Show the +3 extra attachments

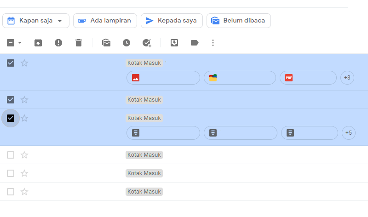coord(347,78)
